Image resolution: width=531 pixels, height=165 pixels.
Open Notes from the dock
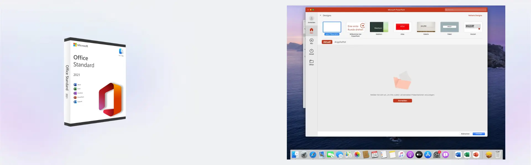(x=392, y=155)
